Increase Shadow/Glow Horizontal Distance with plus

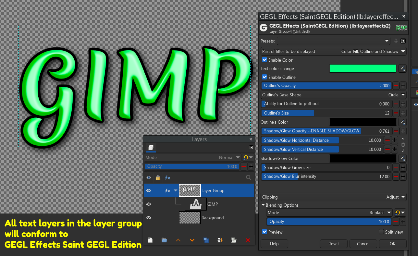click(395, 140)
